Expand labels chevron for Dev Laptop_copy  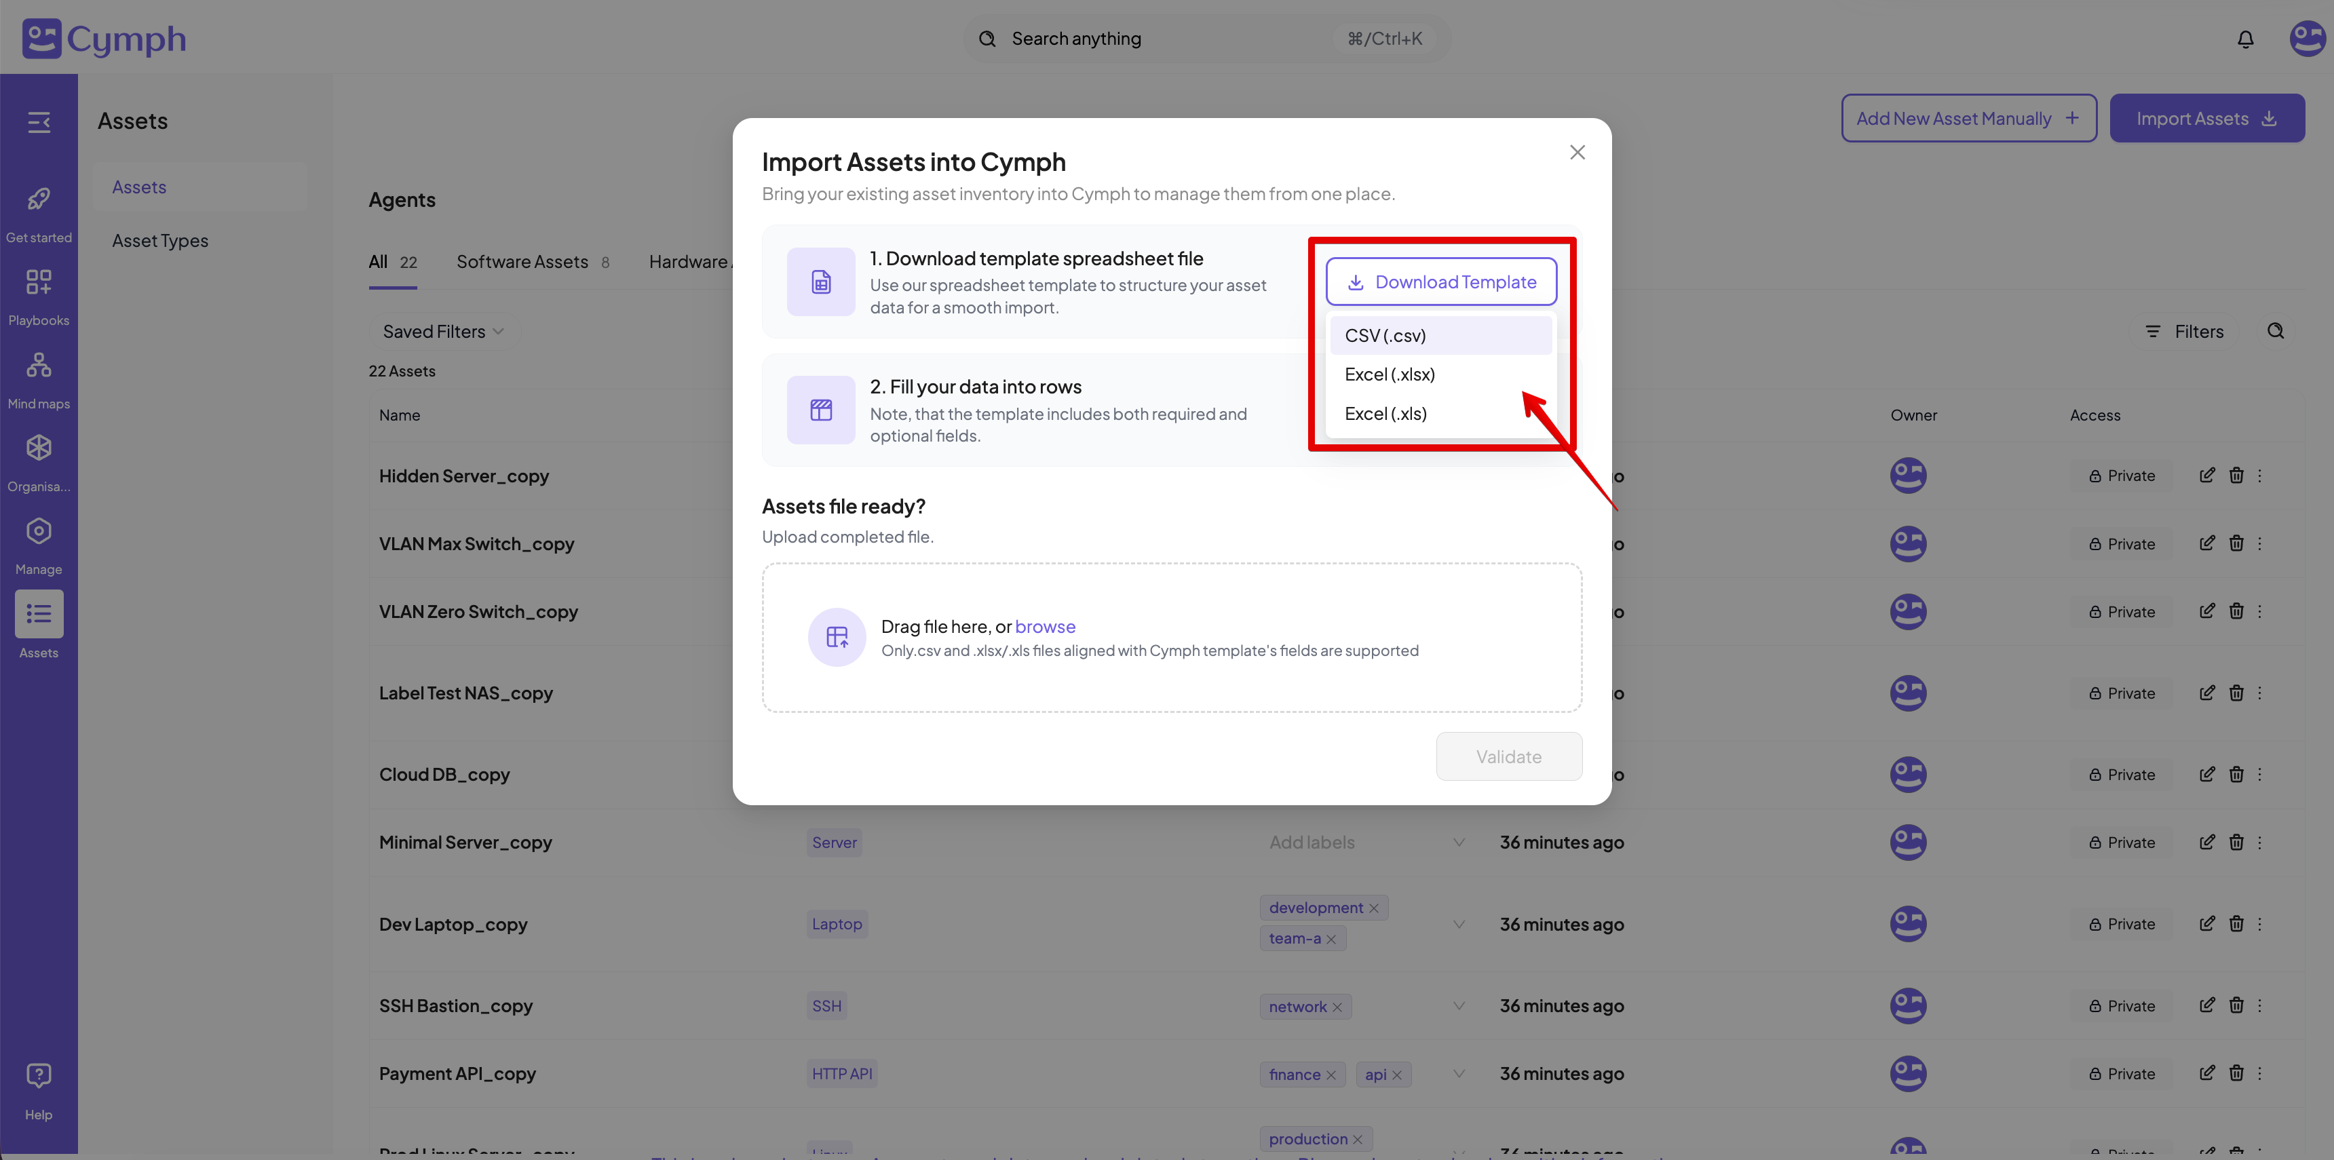point(1458,924)
